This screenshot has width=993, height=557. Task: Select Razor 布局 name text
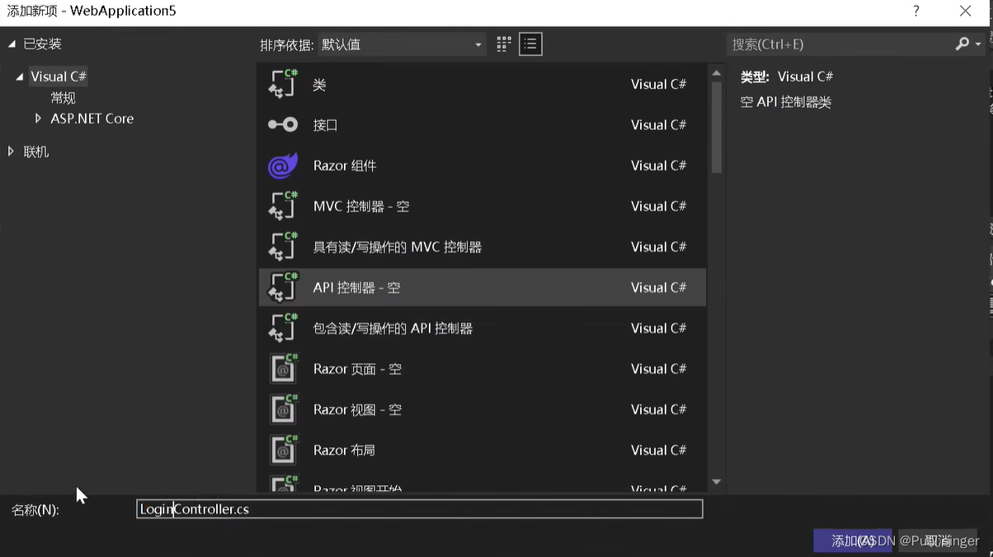pos(344,450)
